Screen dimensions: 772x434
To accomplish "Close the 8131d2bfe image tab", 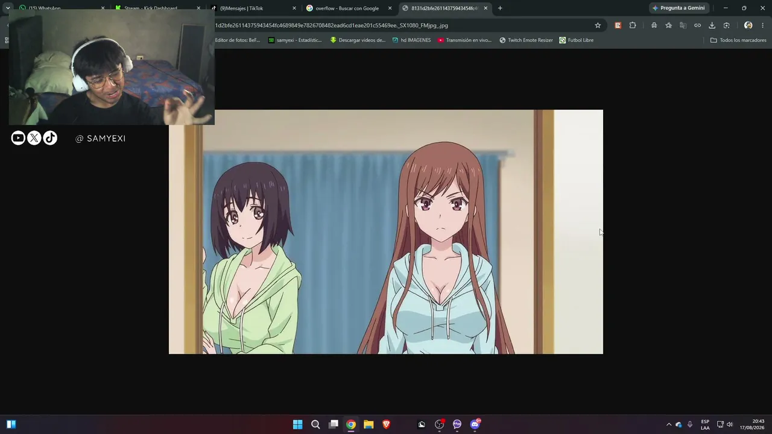I will point(486,8).
